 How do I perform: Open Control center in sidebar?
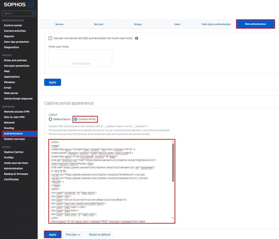coord(13,26)
